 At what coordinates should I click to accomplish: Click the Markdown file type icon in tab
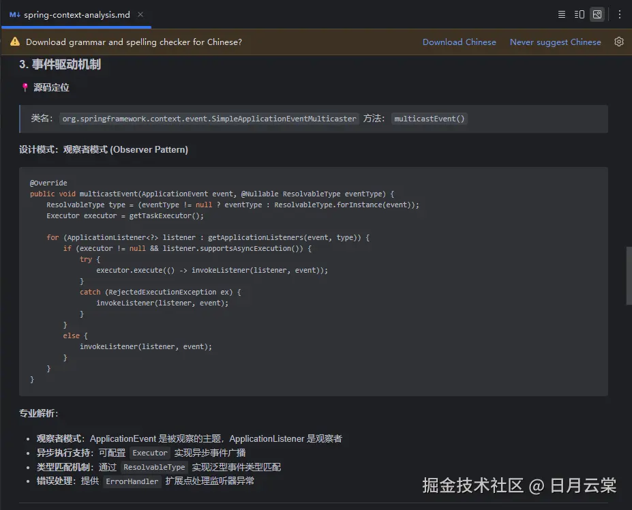tap(14, 14)
